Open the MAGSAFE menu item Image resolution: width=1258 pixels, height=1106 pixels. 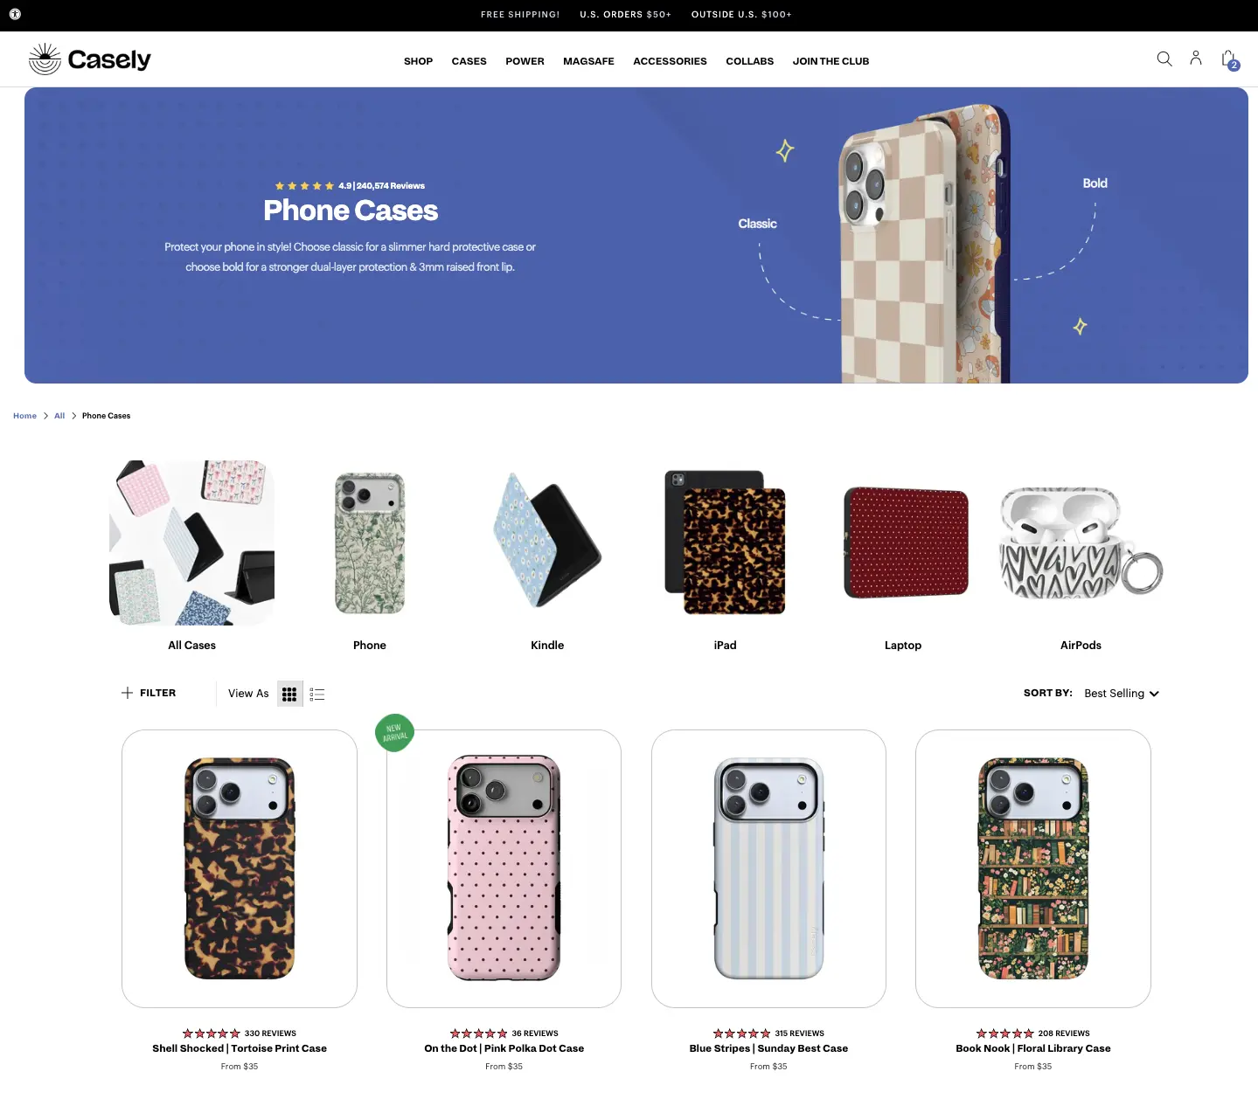588,61
